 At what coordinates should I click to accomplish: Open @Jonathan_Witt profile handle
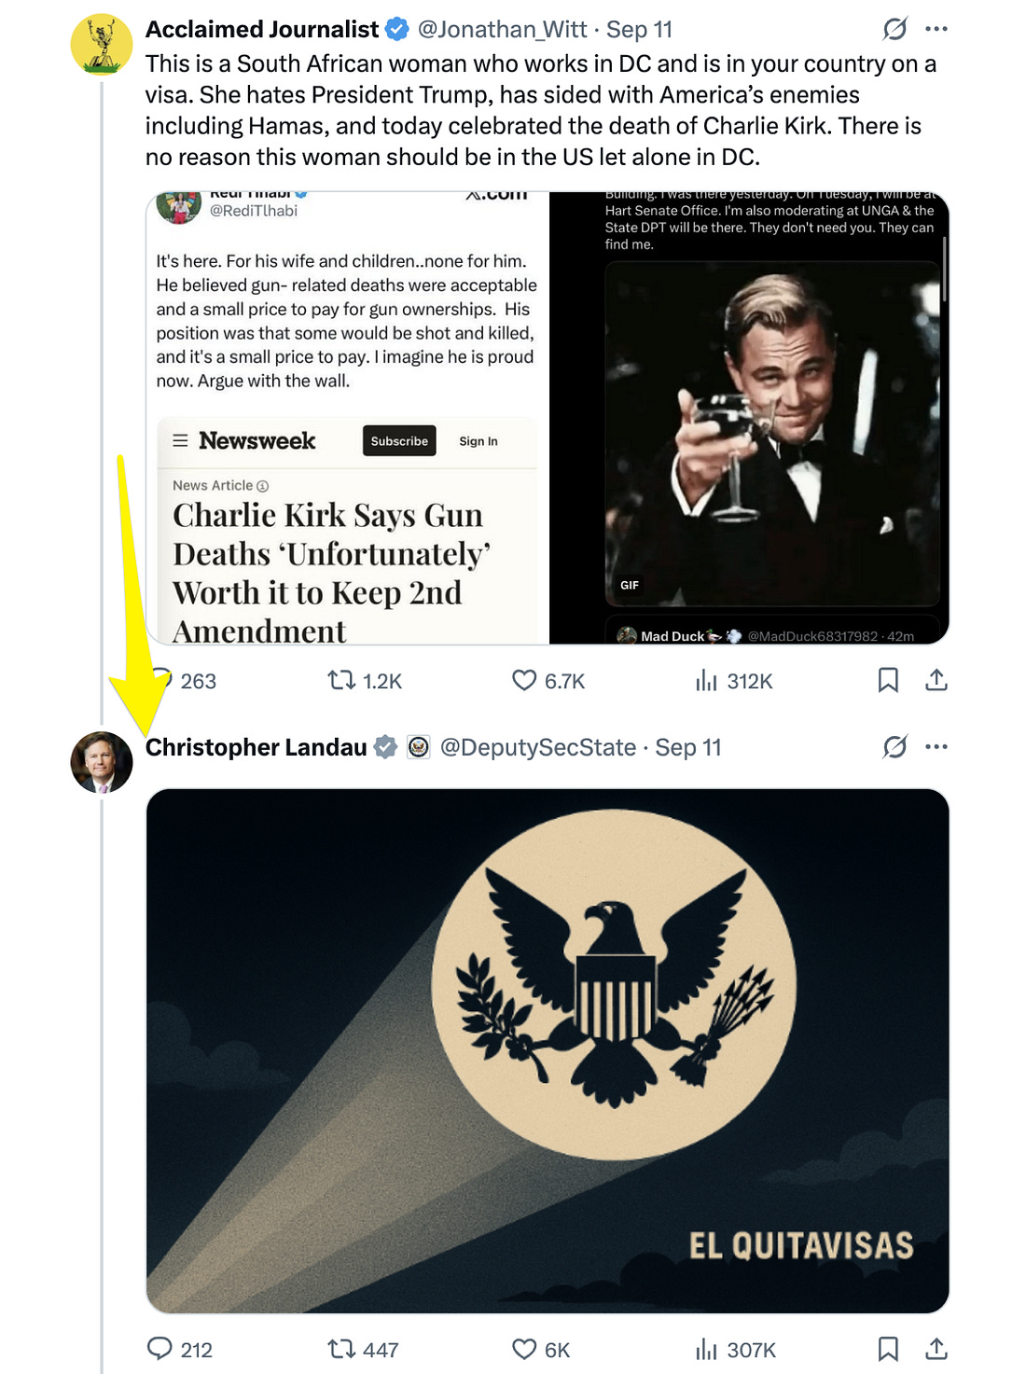pyautogui.click(x=502, y=30)
